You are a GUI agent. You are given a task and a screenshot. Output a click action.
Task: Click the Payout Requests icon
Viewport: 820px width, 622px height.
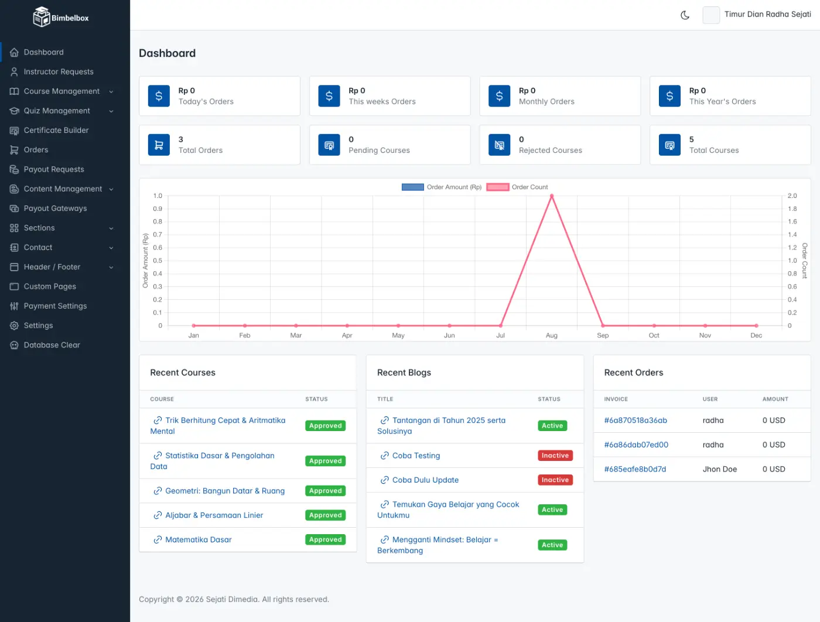point(14,169)
